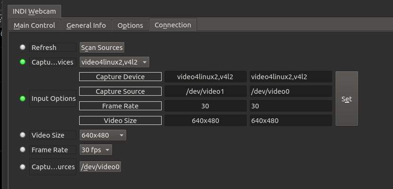The image size is (393, 189).
Task: Open the video4linux2,v4l2 capture devices dropdown
Action: point(114,62)
